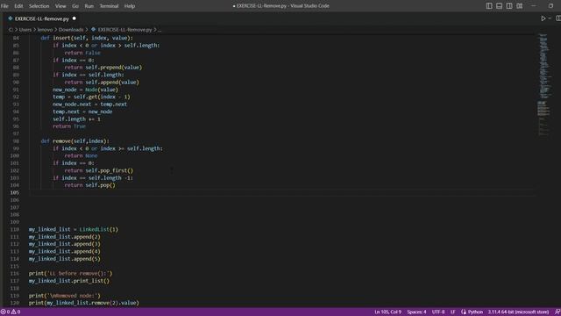561x316 pixels.
Task: Click 'new_node = Node(value)' on line 91
Action: (85, 90)
